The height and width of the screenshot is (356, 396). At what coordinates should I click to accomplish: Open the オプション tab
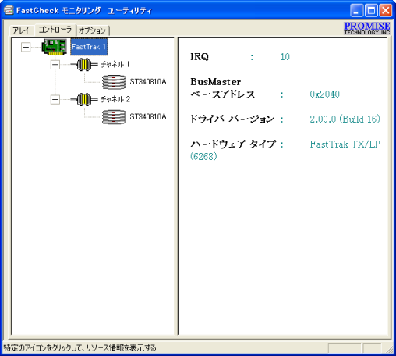coord(92,30)
